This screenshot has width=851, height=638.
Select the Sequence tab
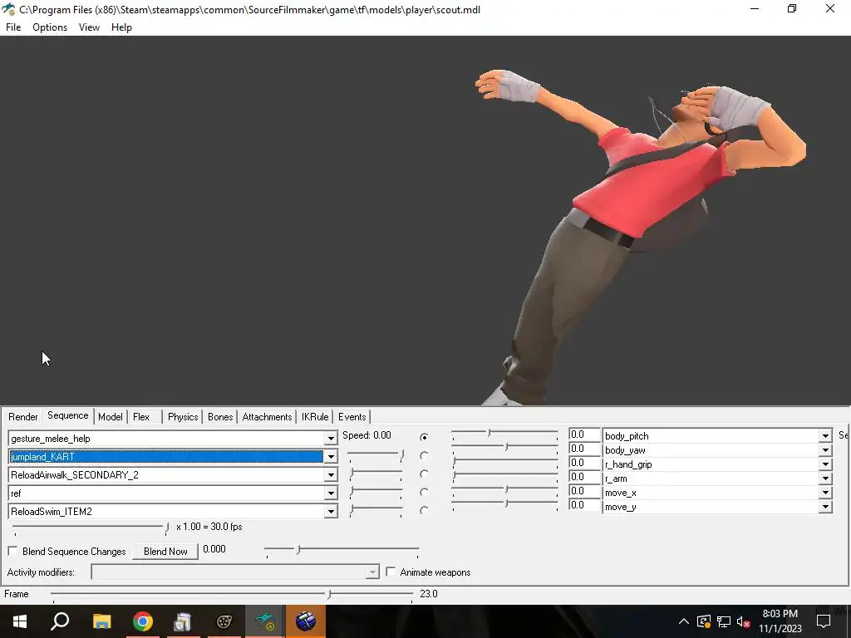(68, 415)
